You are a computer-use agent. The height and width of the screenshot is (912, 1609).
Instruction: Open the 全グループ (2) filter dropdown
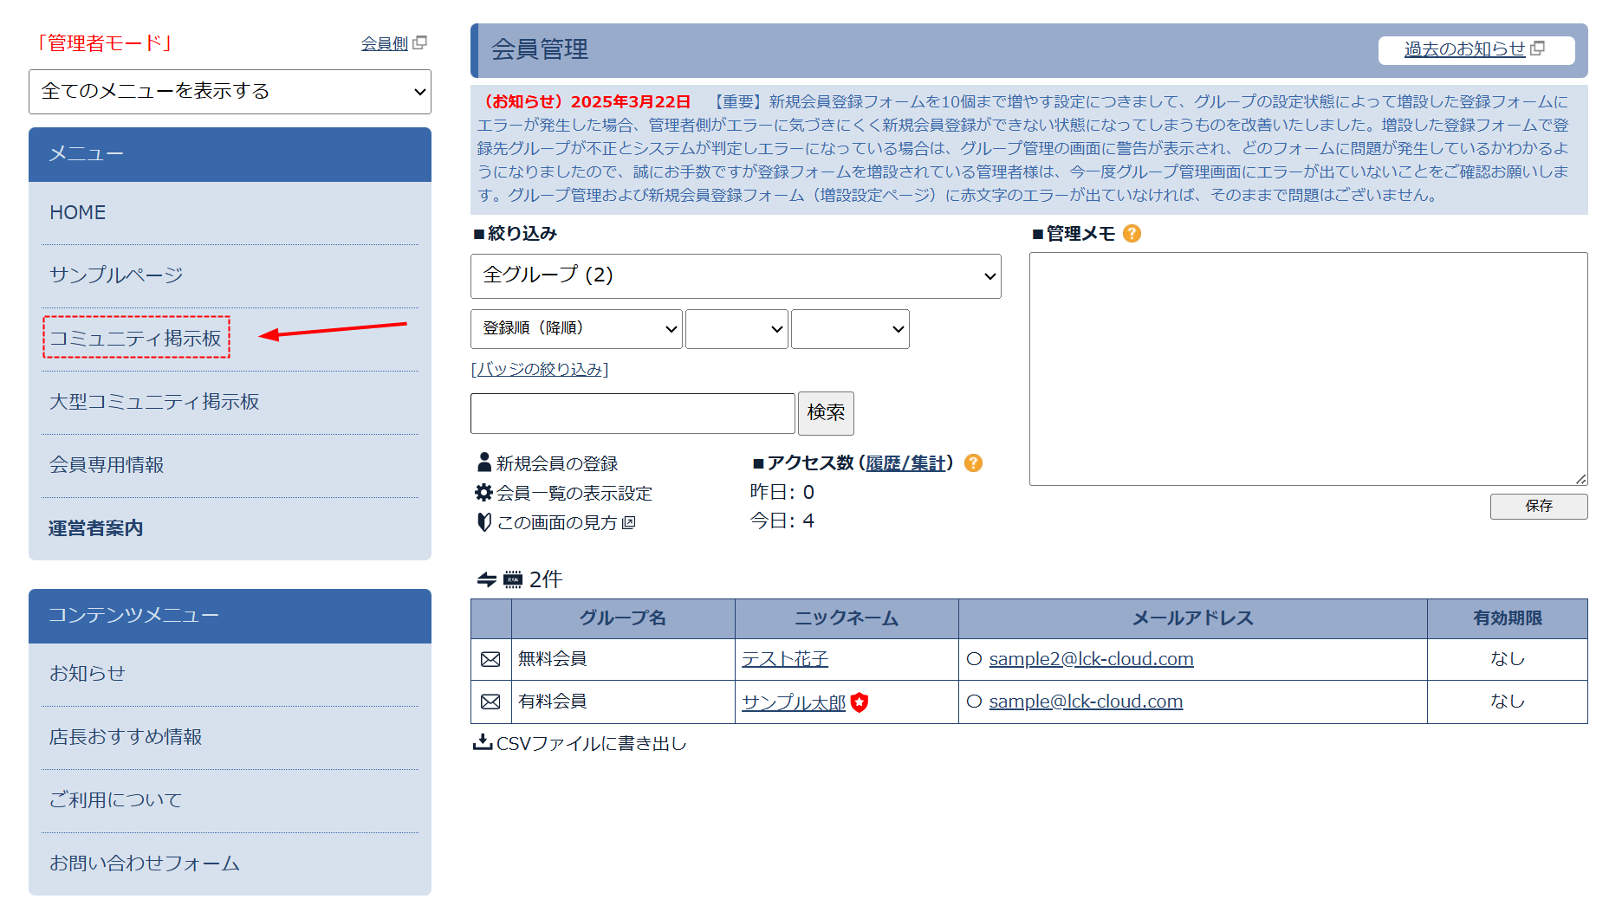click(736, 276)
